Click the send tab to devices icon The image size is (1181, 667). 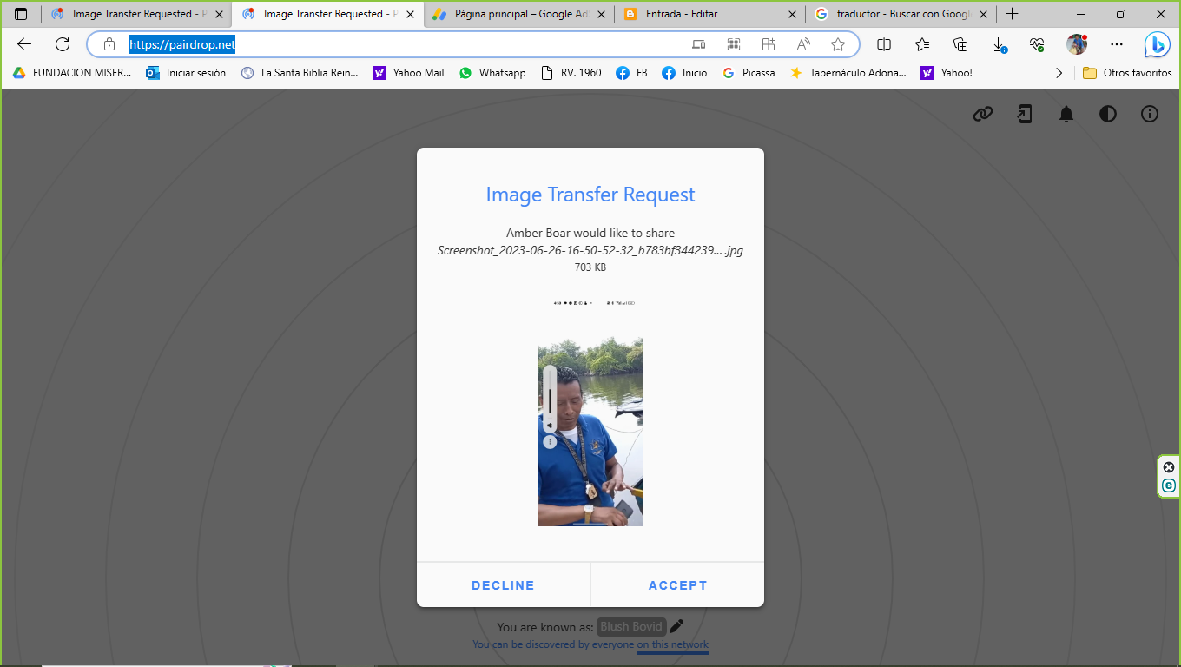coord(699,44)
